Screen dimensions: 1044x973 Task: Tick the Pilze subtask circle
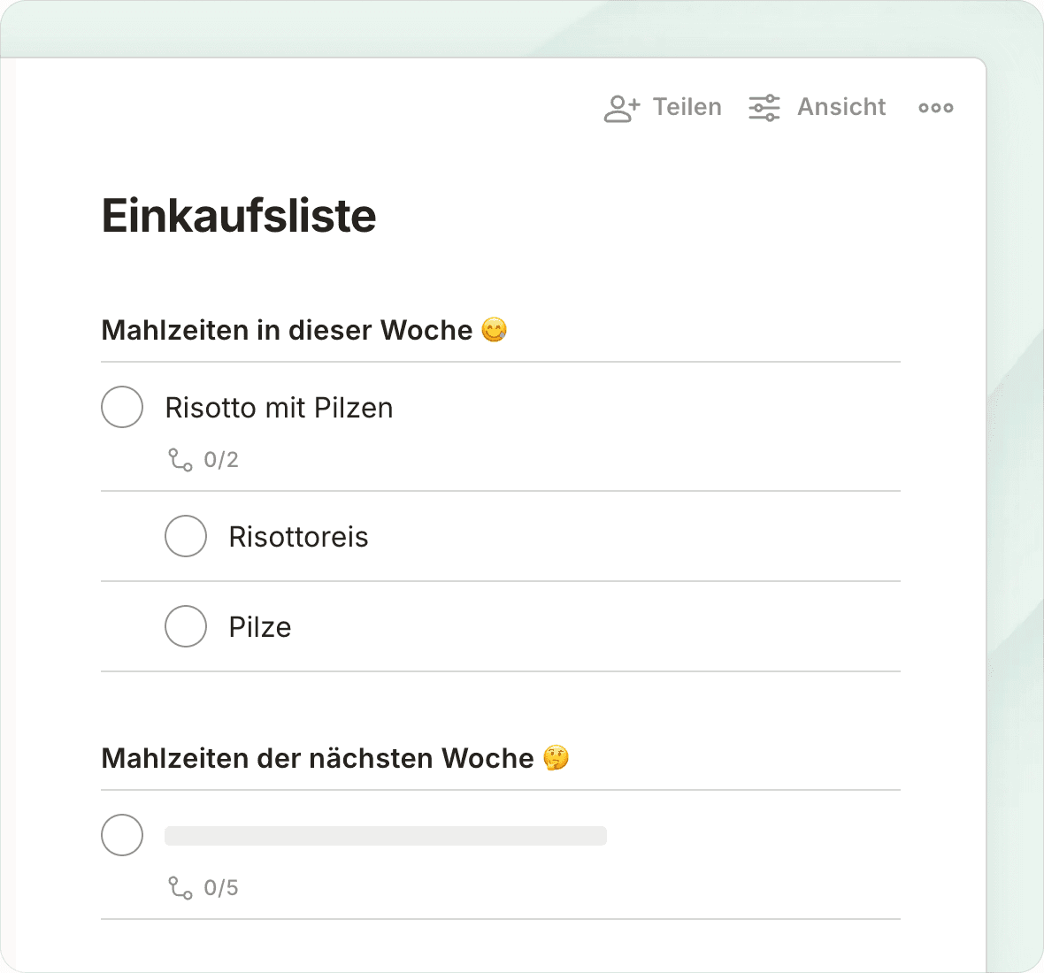click(x=186, y=626)
